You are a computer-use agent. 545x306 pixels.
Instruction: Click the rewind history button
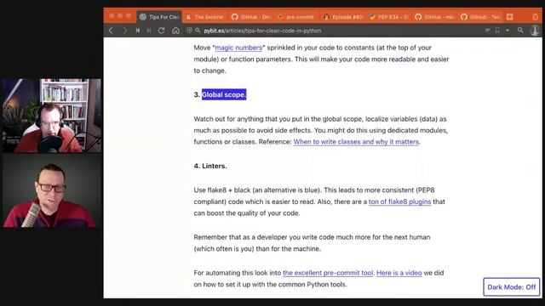[138, 31]
